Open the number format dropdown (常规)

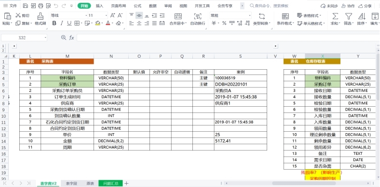click(x=250, y=15)
